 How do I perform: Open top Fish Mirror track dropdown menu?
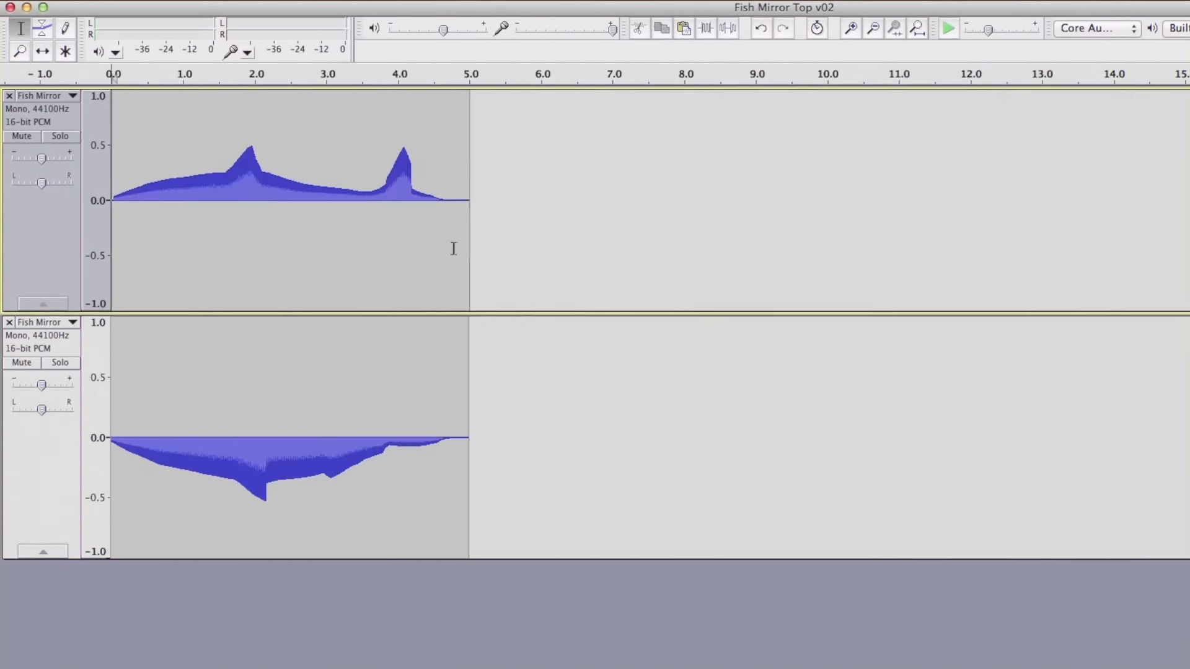pos(73,96)
